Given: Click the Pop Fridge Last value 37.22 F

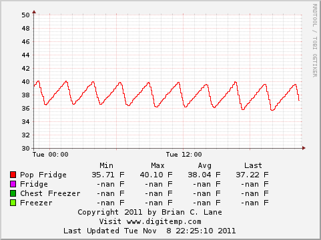Looking at the screenshot, I should click(252, 175).
